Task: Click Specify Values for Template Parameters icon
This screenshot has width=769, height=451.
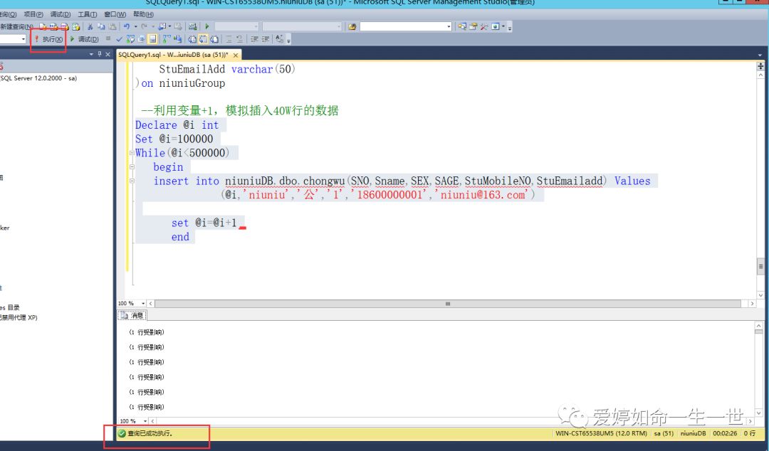Action: (280, 38)
